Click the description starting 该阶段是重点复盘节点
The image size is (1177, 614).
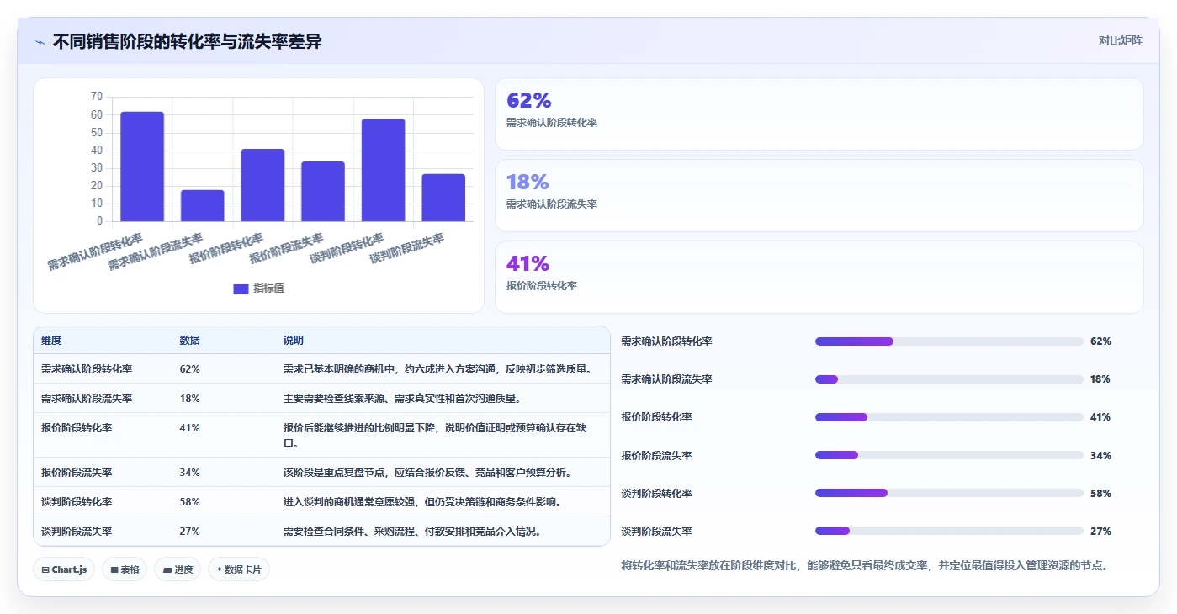427,473
